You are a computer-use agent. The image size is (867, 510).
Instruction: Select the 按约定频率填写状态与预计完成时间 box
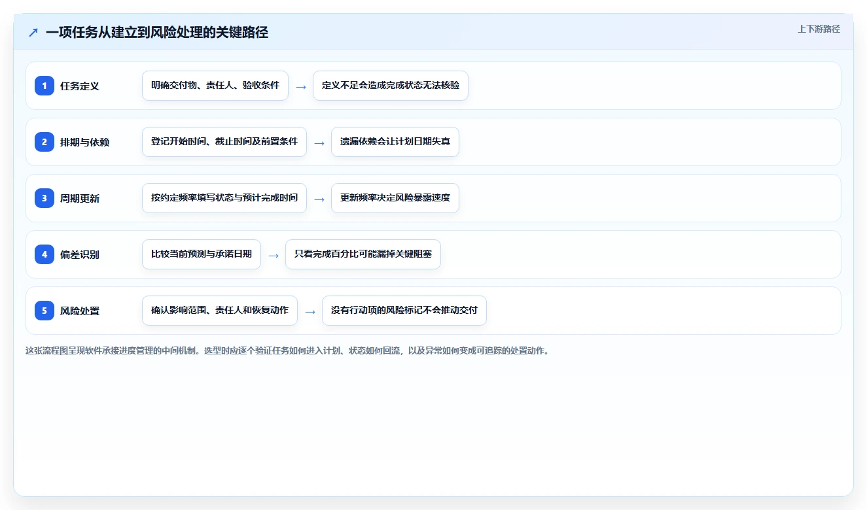click(x=224, y=198)
